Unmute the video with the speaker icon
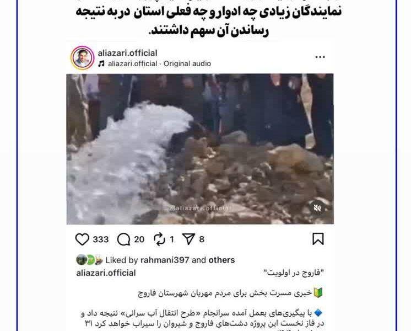Image resolution: width=411 pixels, height=331 pixels. pyautogui.click(x=317, y=208)
